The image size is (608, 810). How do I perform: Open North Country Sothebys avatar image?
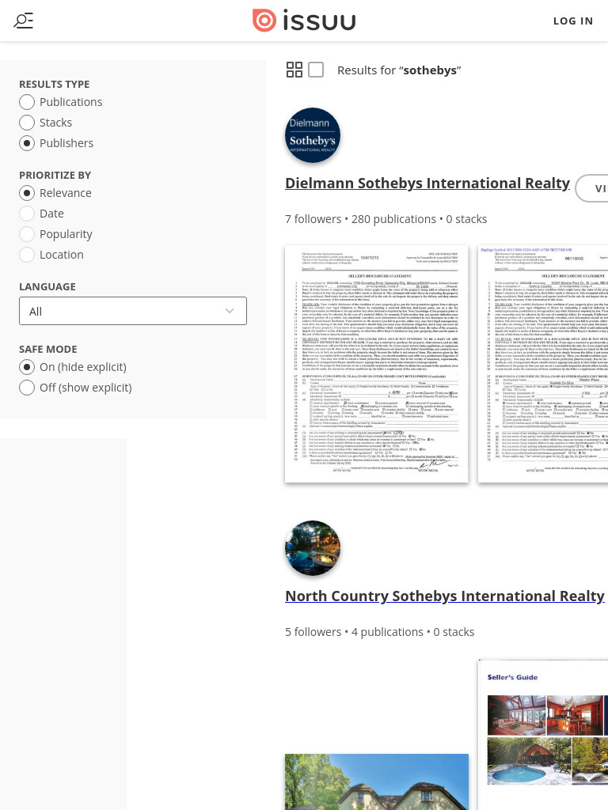tap(312, 548)
